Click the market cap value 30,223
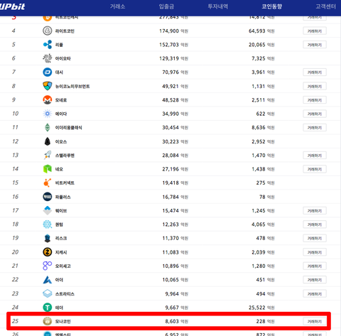The image size is (341, 336). [x=170, y=141]
